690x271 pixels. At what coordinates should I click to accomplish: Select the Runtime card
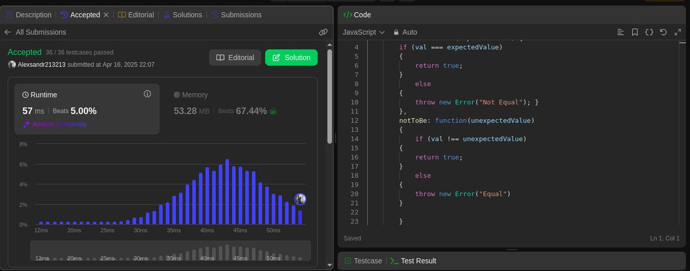pyautogui.click(x=87, y=109)
